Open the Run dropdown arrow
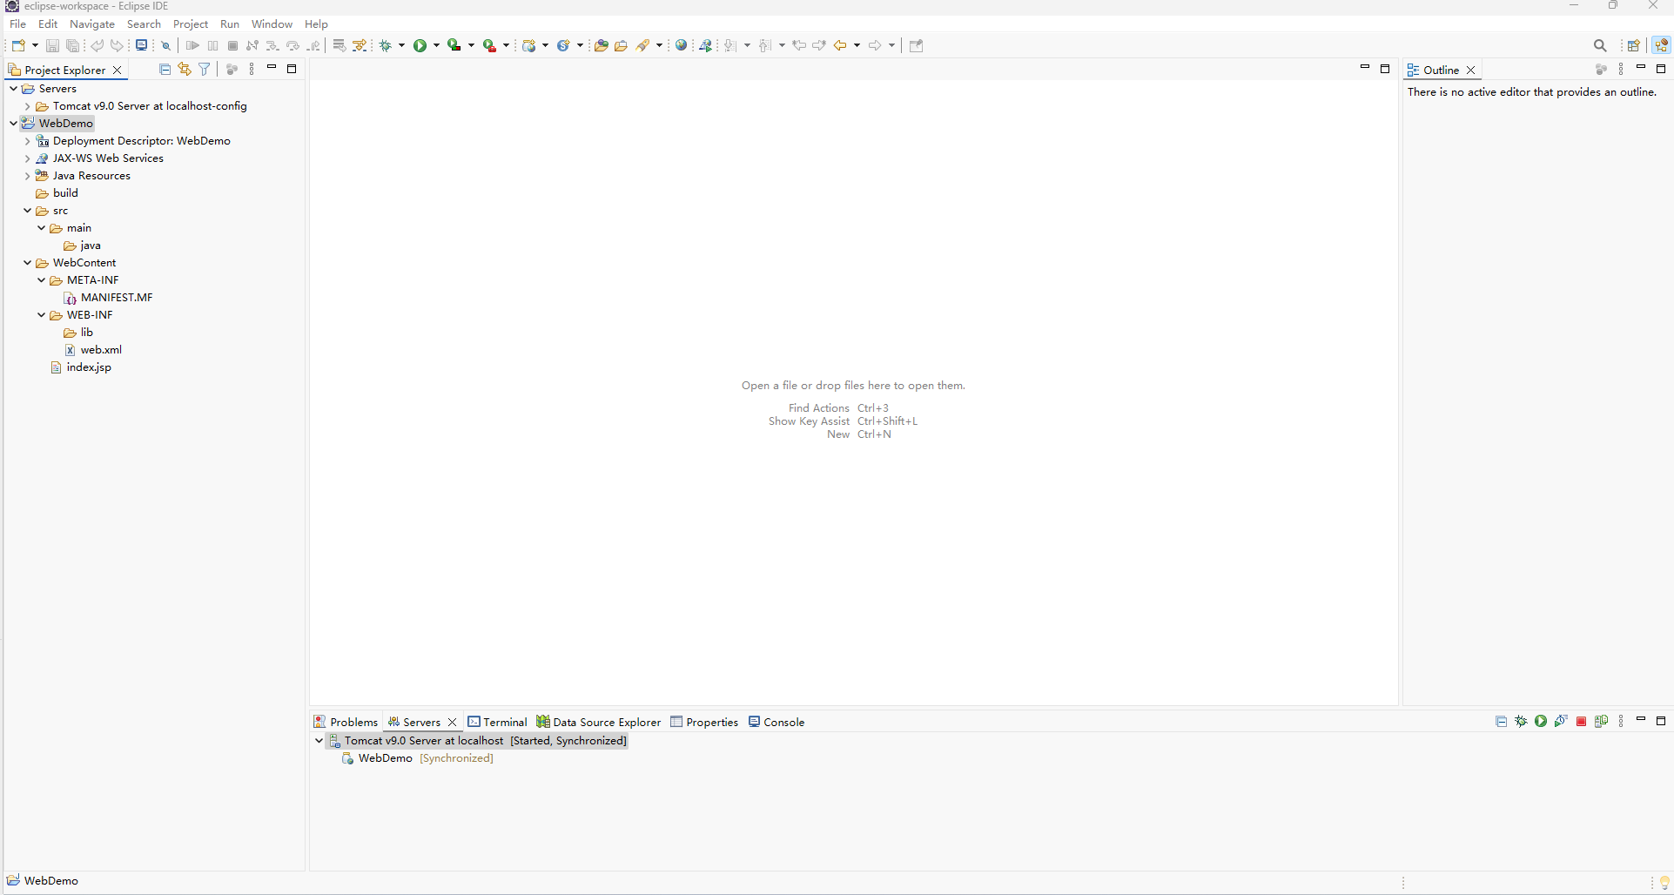This screenshot has width=1674, height=895. click(x=436, y=45)
